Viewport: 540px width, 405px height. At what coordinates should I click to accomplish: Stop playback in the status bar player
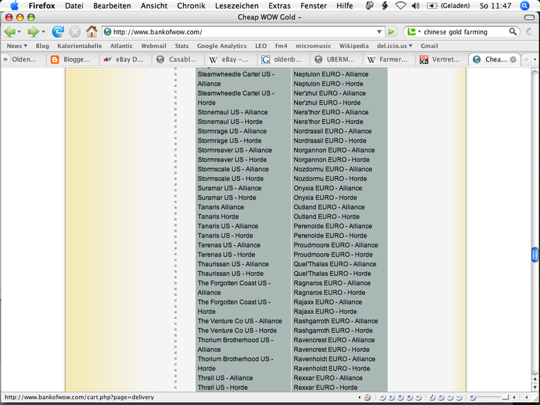[x=409, y=398]
